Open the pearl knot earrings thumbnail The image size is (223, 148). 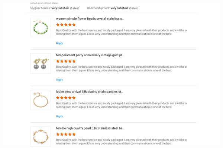tap(41, 63)
